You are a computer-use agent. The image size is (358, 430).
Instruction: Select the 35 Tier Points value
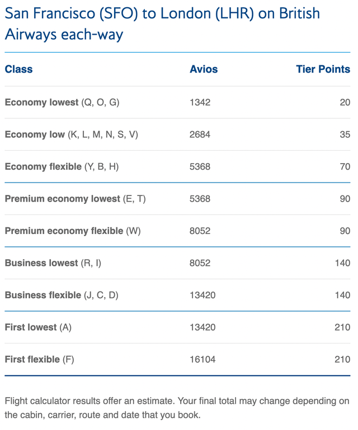click(345, 135)
